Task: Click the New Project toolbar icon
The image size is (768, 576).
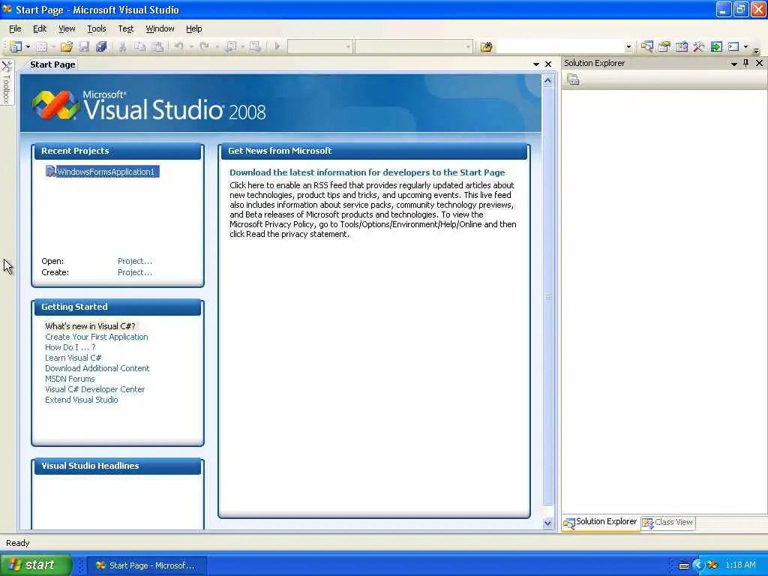Action: pyautogui.click(x=16, y=46)
